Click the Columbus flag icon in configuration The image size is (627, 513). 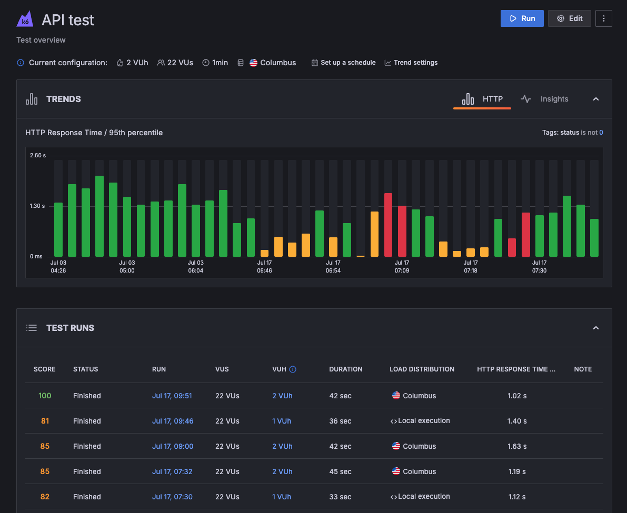pos(253,62)
